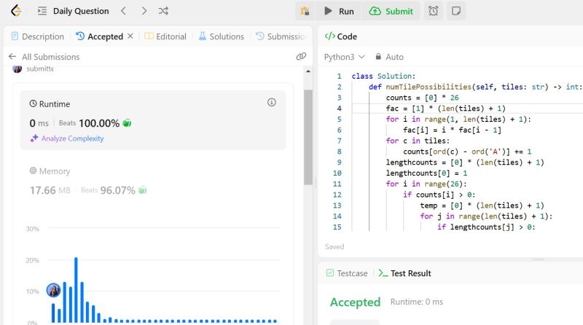This screenshot has height=325, width=583.
Task: Switch to Description tab
Action: click(x=38, y=36)
